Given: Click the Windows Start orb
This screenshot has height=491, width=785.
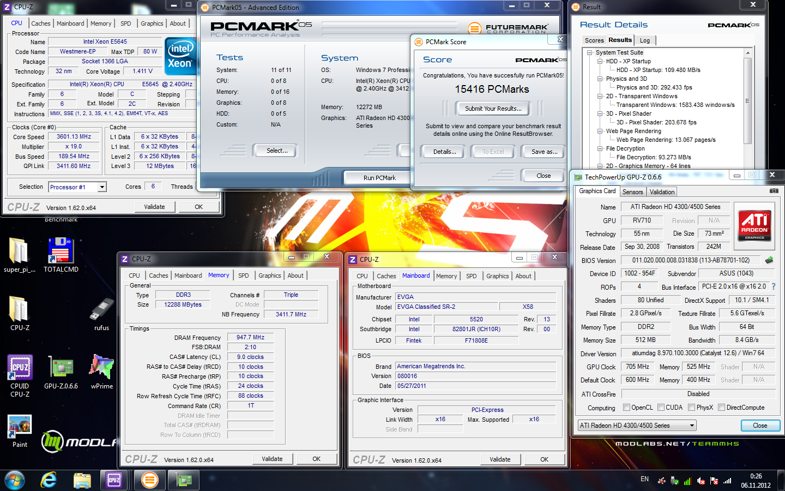Looking at the screenshot, I should click(x=15, y=480).
